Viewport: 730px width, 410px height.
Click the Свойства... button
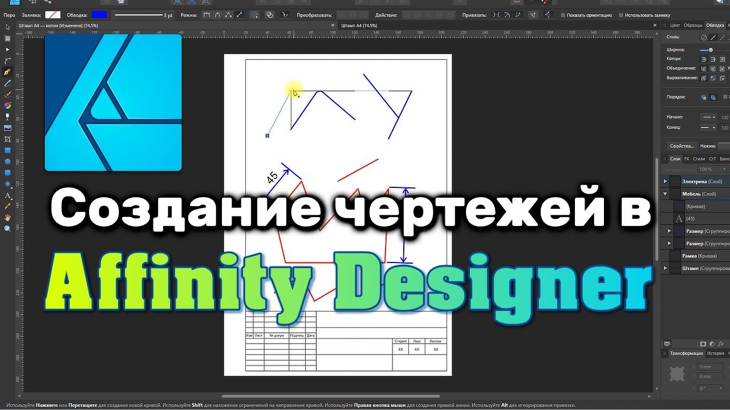(x=682, y=146)
